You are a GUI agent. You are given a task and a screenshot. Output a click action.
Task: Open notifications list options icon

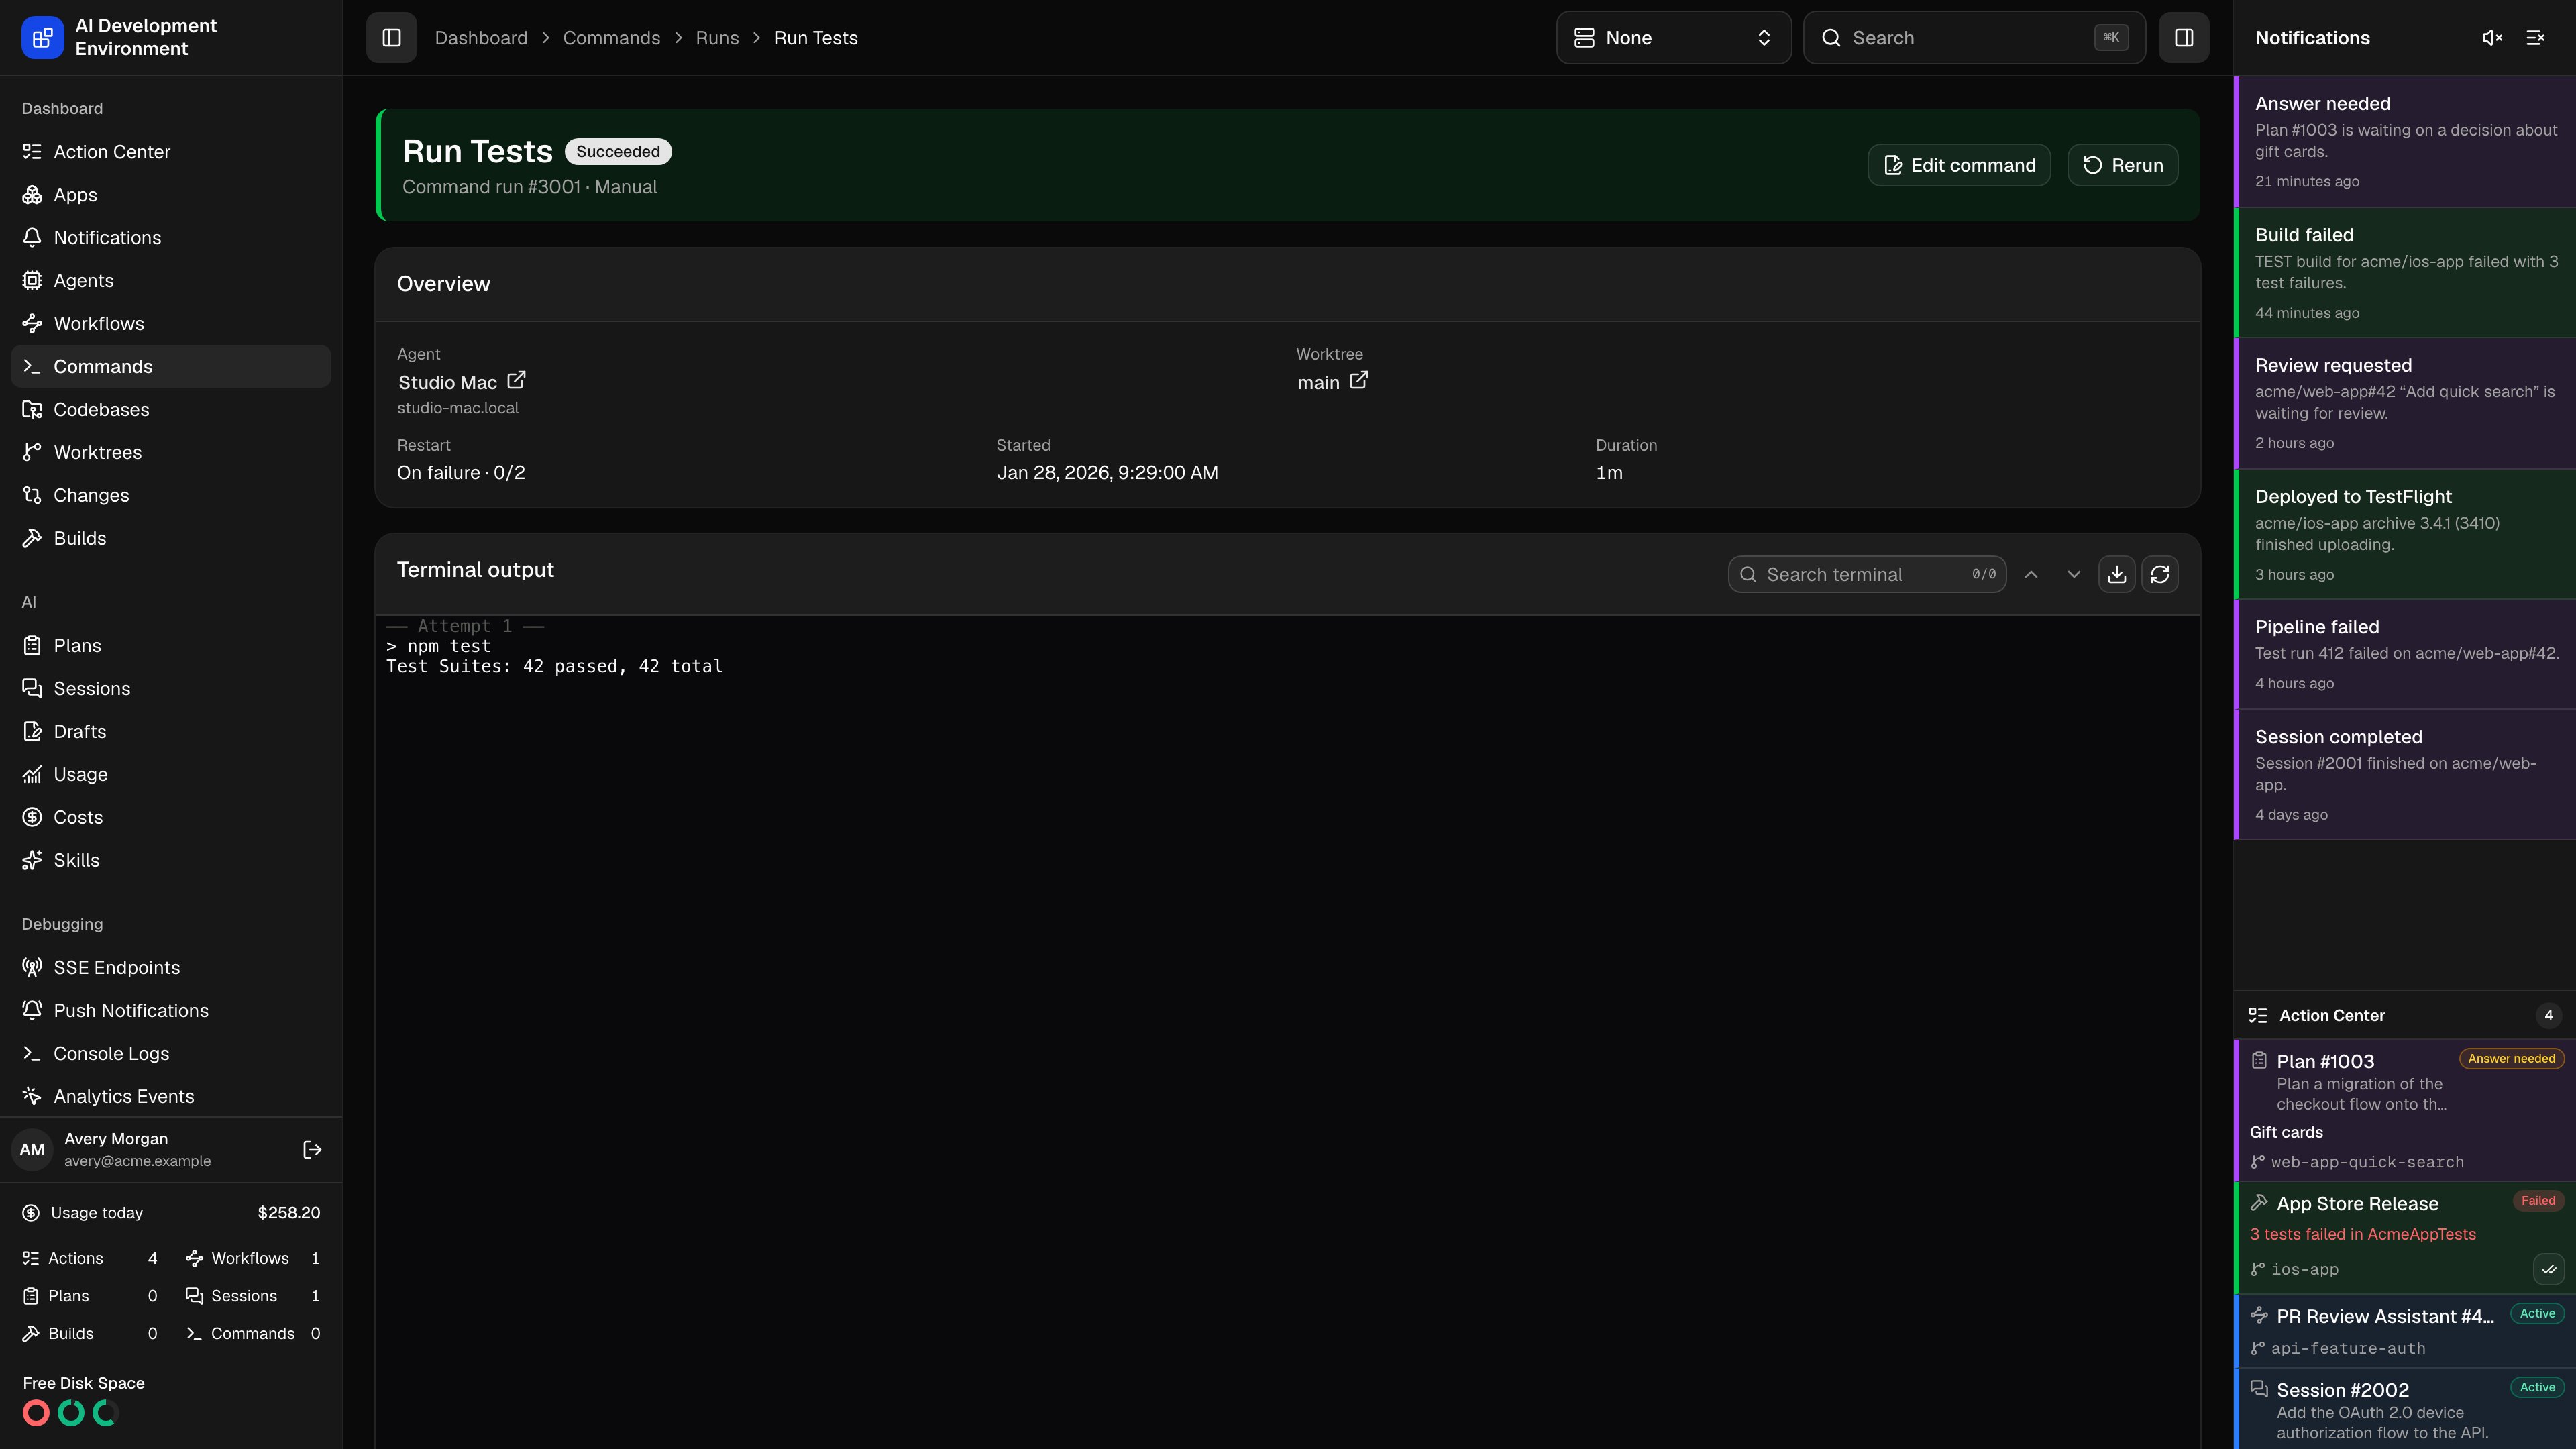tap(2535, 38)
